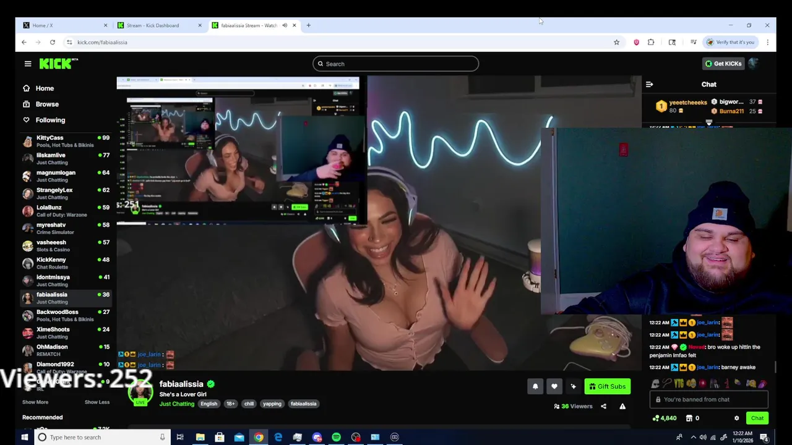Open the user avatar menu beside Get KICKs
The height and width of the screenshot is (445, 792).
pyautogui.click(x=753, y=63)
